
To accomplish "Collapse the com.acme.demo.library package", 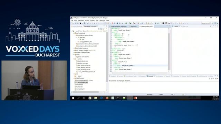I will click(75, 35).
